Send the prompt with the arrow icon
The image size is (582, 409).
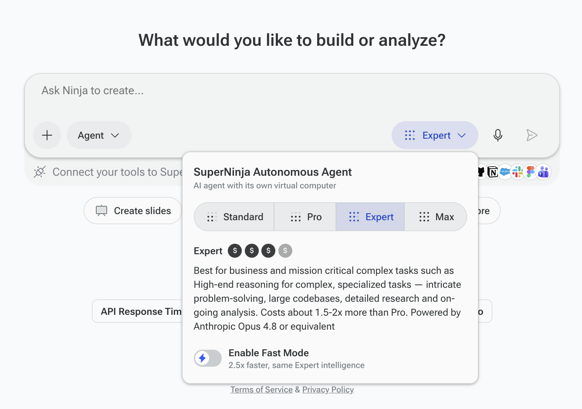531,135
